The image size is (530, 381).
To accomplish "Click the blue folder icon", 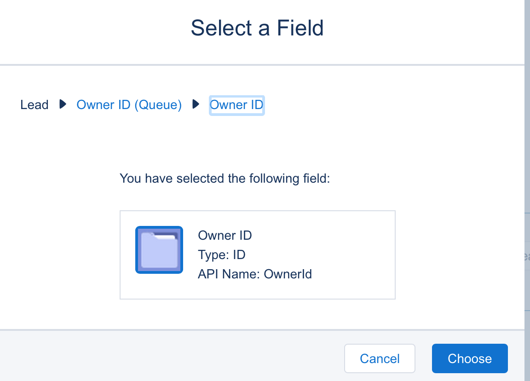I will click(159, 250).
